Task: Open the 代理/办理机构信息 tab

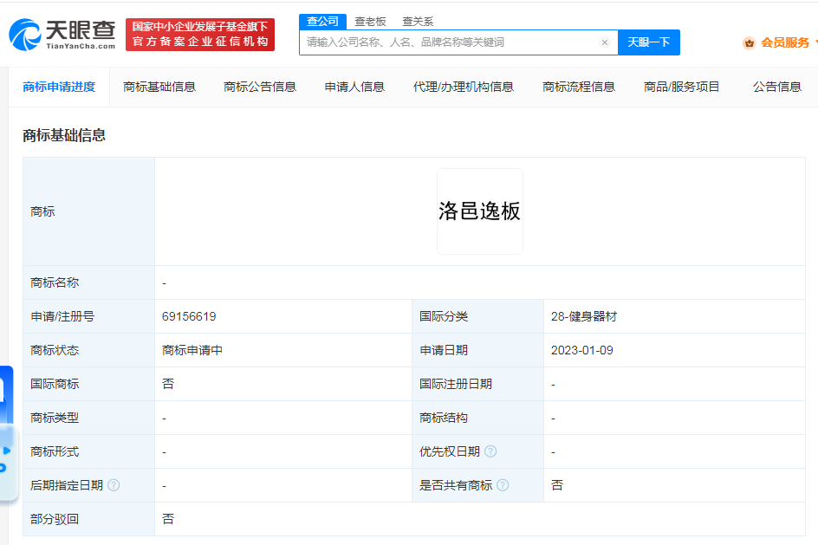Action: coord(463,87)
